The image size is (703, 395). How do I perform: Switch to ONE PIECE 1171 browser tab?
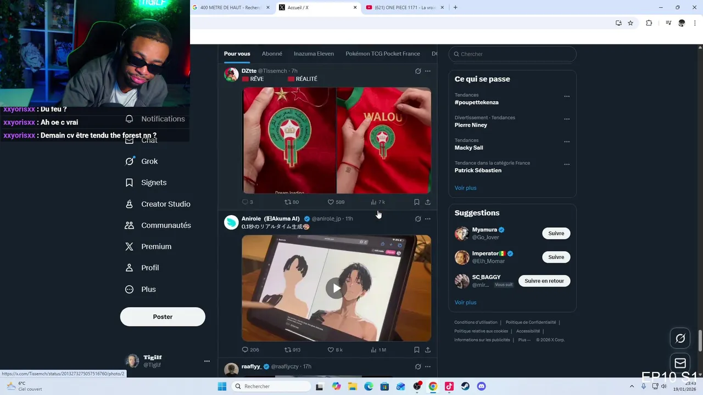click(405, 8)
